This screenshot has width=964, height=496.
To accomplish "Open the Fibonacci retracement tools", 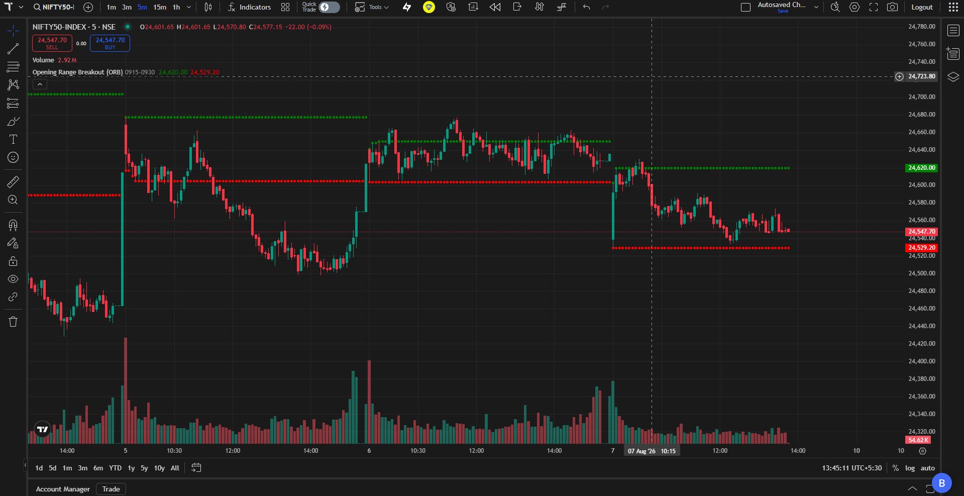I will click(13, 67).
